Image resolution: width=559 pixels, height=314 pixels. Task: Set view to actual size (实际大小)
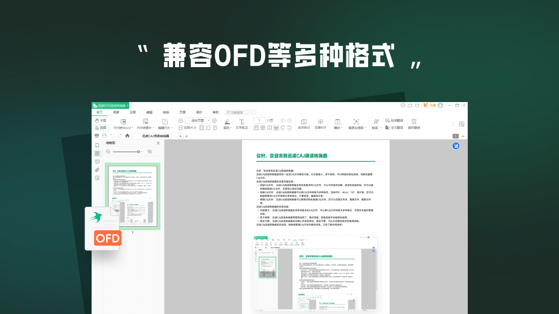[188, 128]
